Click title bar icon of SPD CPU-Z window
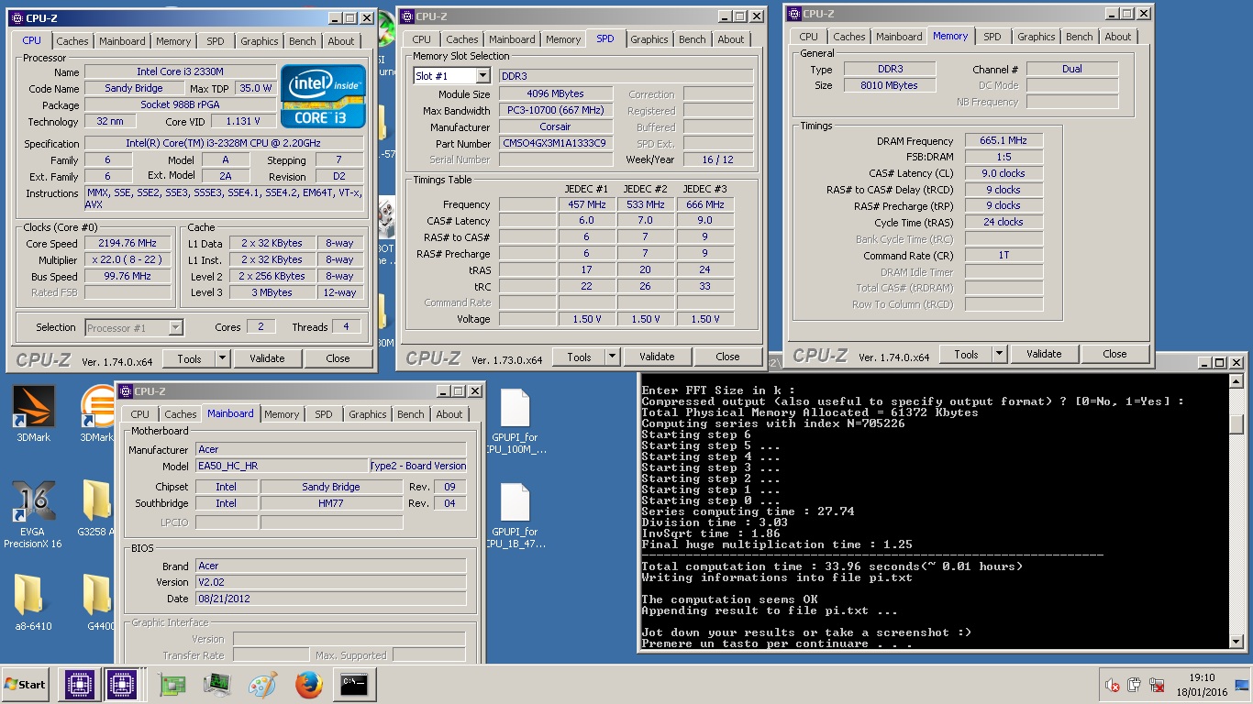This screenshot has width=1253, height=704. click(x=406, y=16)
